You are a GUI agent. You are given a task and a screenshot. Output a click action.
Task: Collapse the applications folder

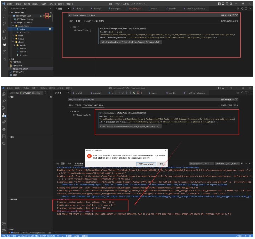coord(13,26)
